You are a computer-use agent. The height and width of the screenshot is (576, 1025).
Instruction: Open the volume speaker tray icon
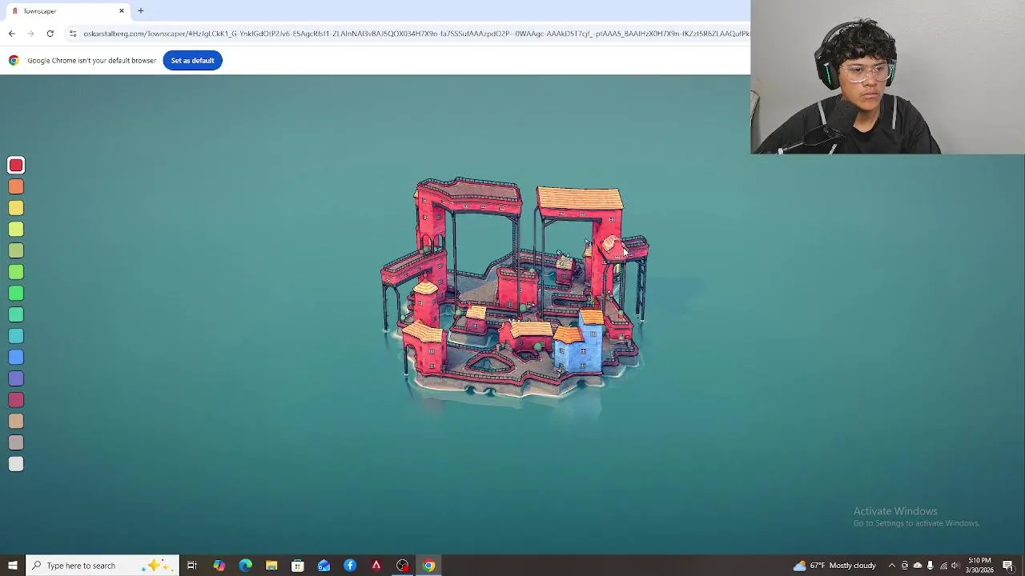point(955,566)
